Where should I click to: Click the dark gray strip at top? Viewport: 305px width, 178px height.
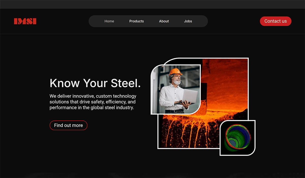pos(152,4)
